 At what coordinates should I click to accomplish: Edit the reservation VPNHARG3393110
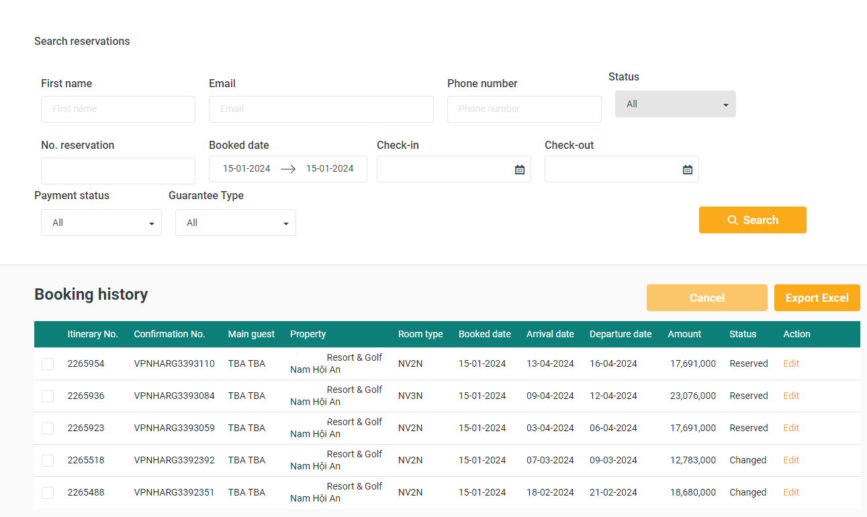click(x=791, y=363)
